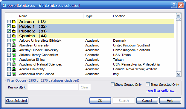Viewport: 186px width, 109px height.
Task: Click the Arizona group folder icon
Action: click(x=14, y=22)
